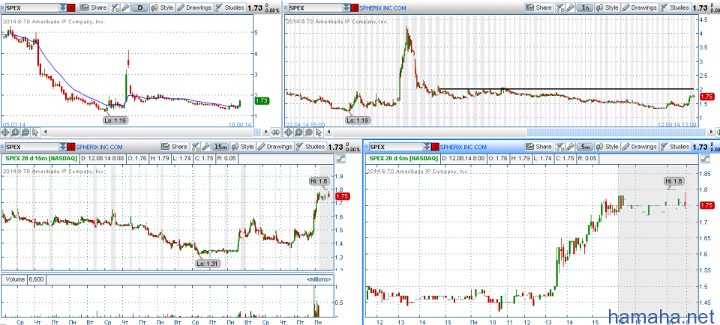This screenshot has height=325, width=720.
Task: Open symbol dropdown arrow in 1h chart
Action: [346, 7]
